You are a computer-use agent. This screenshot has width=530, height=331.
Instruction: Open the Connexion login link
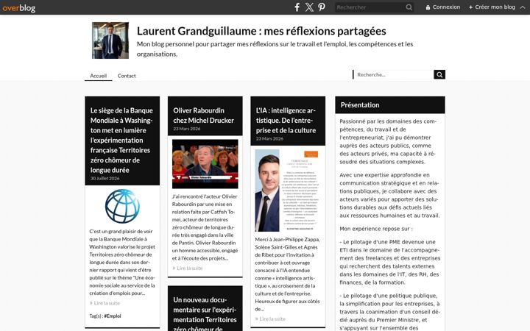click(443, 7)
